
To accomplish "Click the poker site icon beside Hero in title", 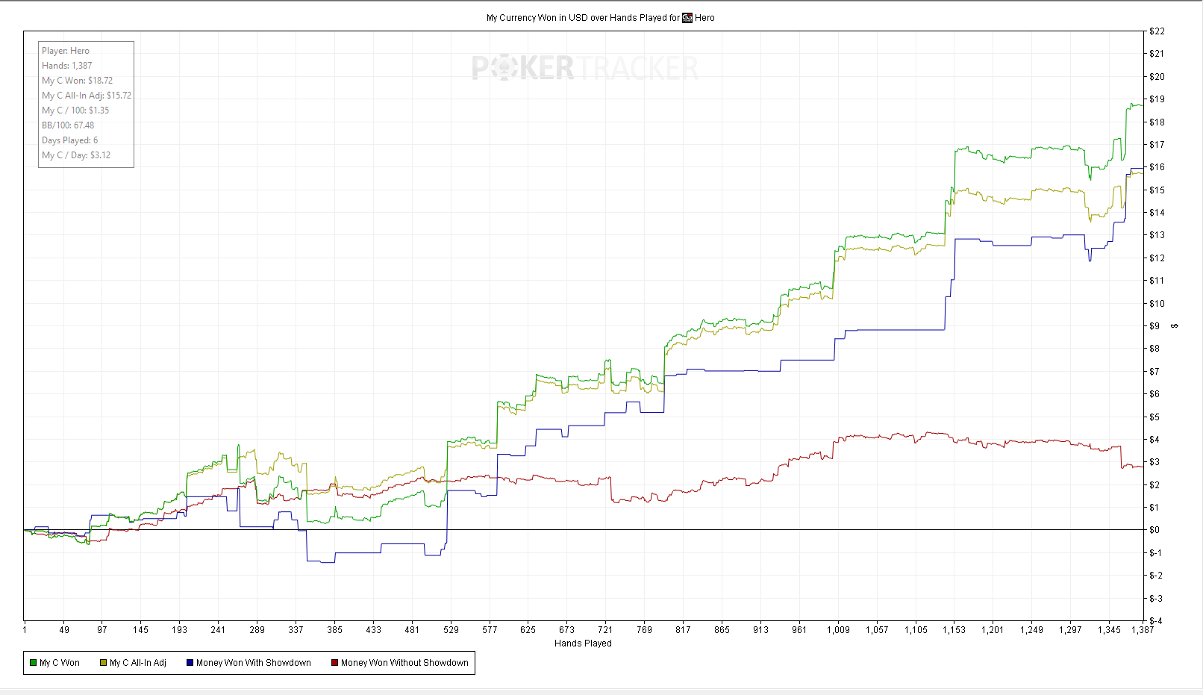I will 687,18.
